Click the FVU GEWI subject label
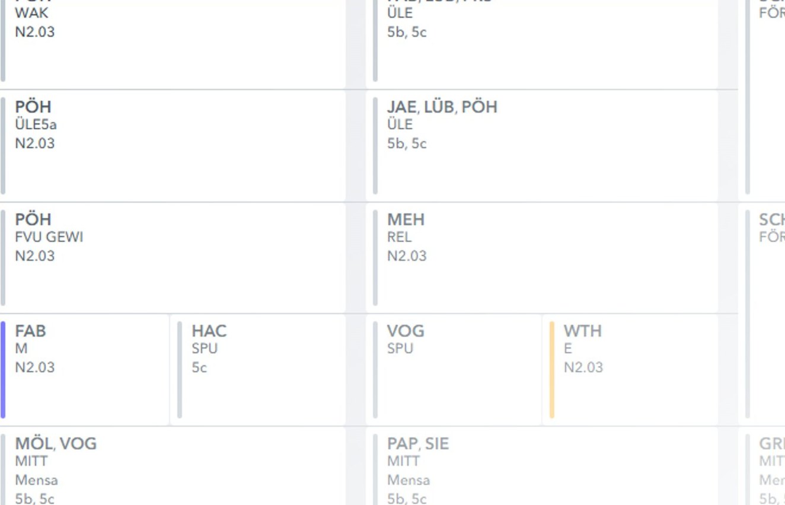Screen dimensions: 785x505 (49, 237)
